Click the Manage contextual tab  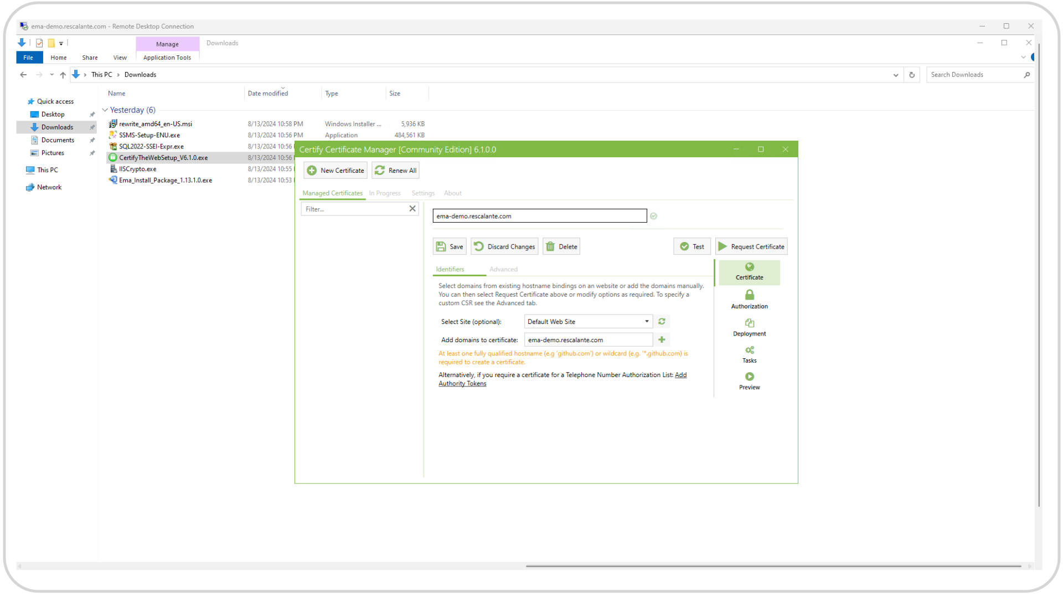coord(167,44)
